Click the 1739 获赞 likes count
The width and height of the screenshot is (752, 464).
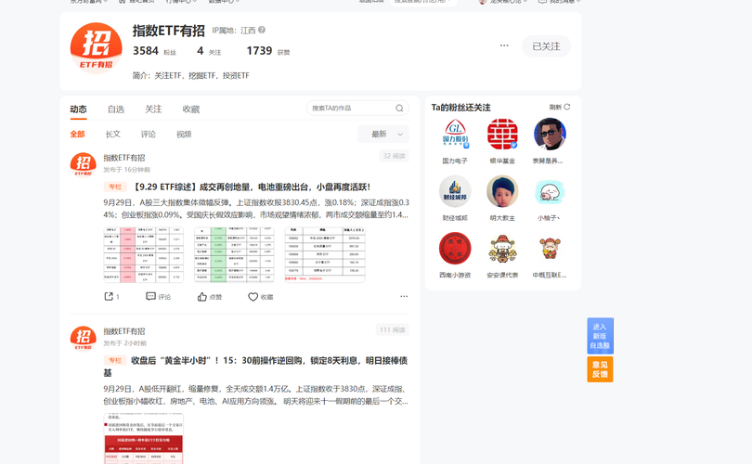(268, 51)
